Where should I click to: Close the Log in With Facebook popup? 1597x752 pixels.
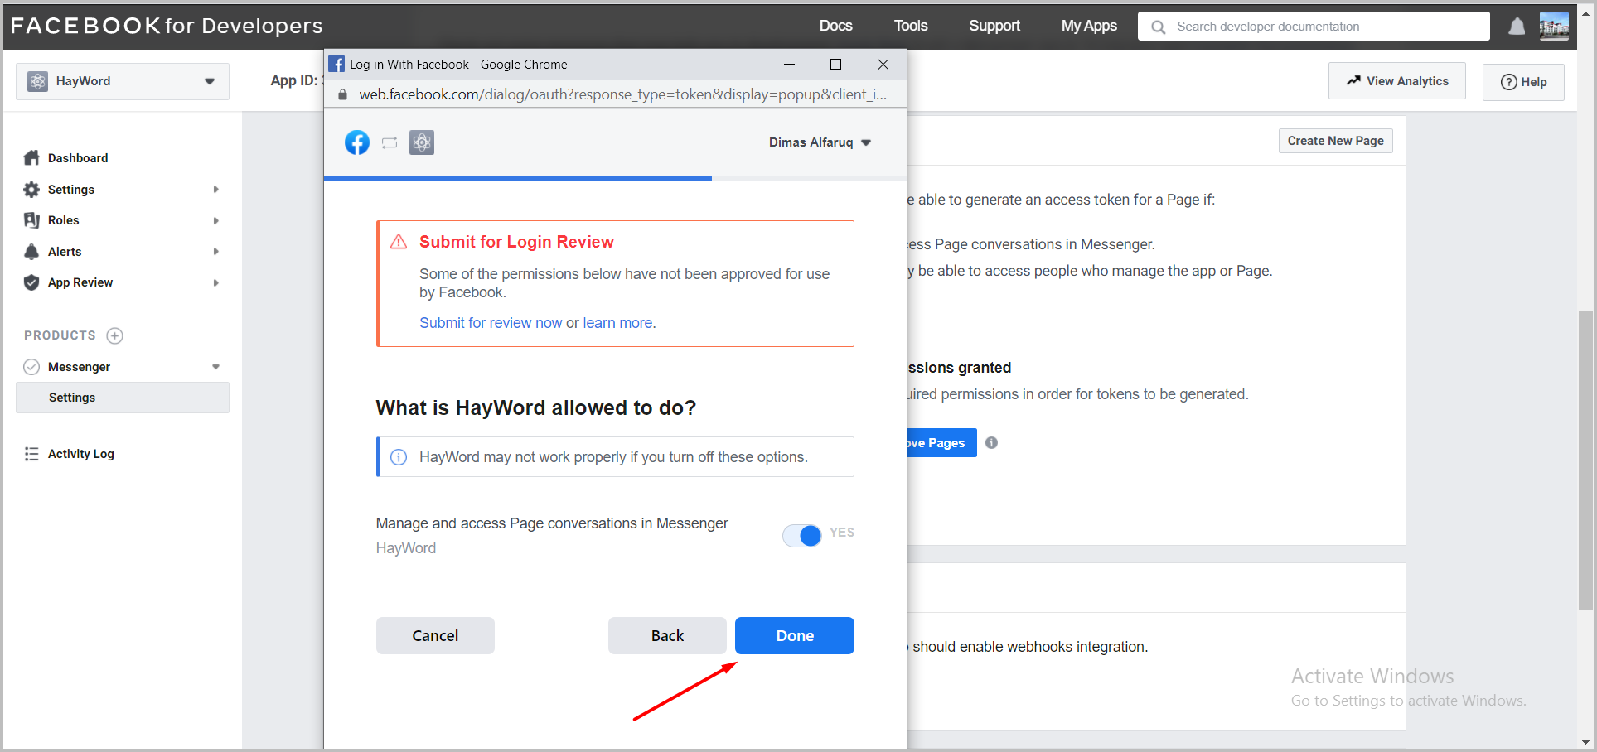click(x=883, y=64)
